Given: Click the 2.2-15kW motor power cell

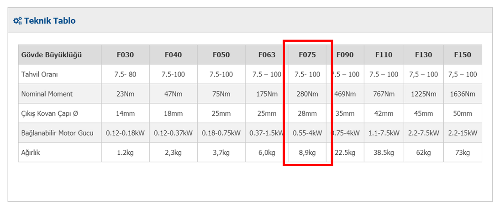Looking at the screenshot, I should [463, 133].
